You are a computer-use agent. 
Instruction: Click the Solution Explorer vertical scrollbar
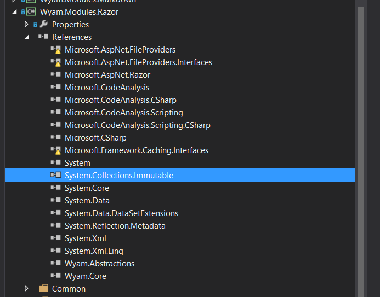click(361, 152)
